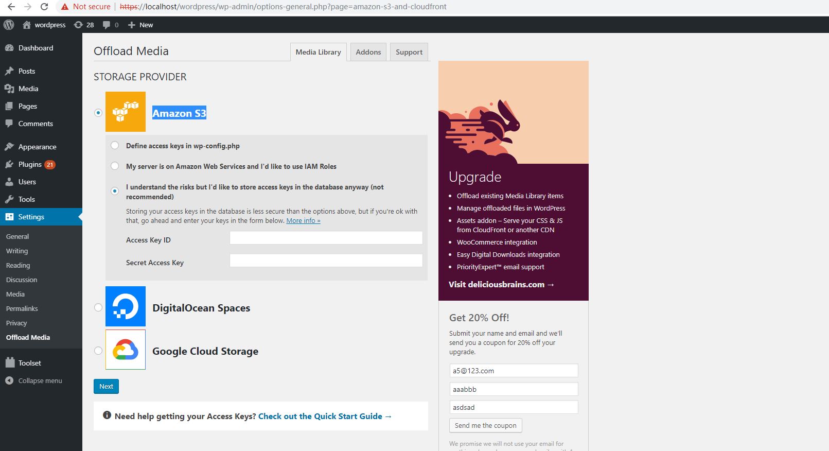Click the Plugins plug icon
The width and height of the screenshot is (829, 451).
[9, 164]
